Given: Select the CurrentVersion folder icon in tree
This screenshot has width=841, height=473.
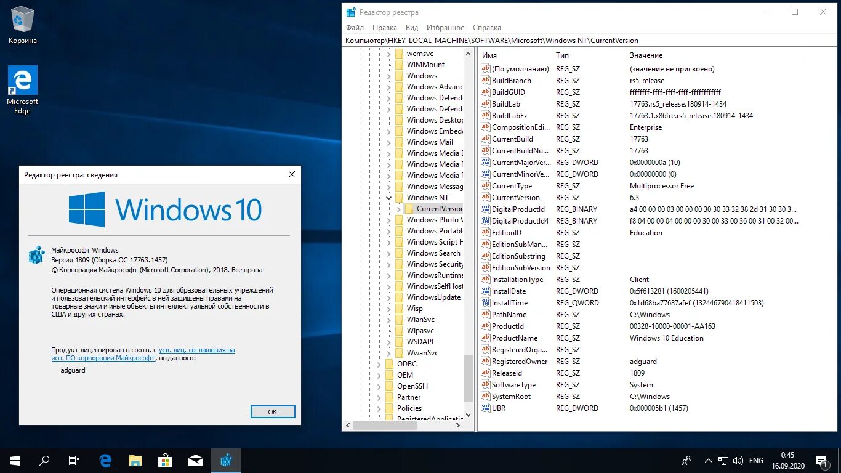Looking at the screenshot, I should tap(409, 209).
